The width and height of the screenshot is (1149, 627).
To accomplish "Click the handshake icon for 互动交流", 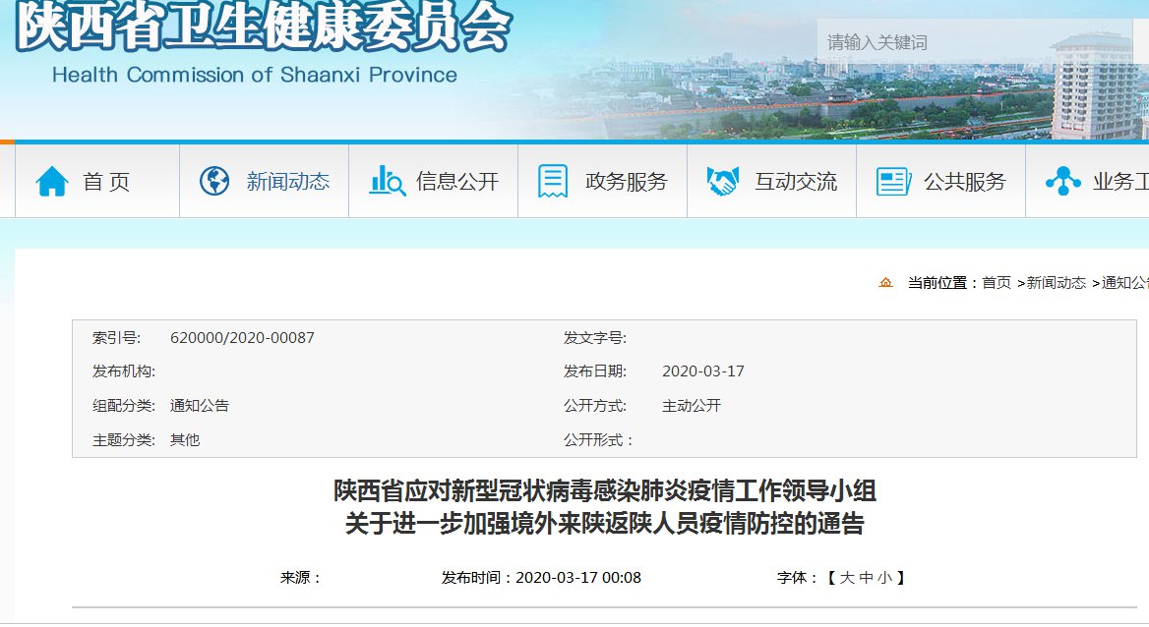I will pyautogui.click(x=722, y=181).
